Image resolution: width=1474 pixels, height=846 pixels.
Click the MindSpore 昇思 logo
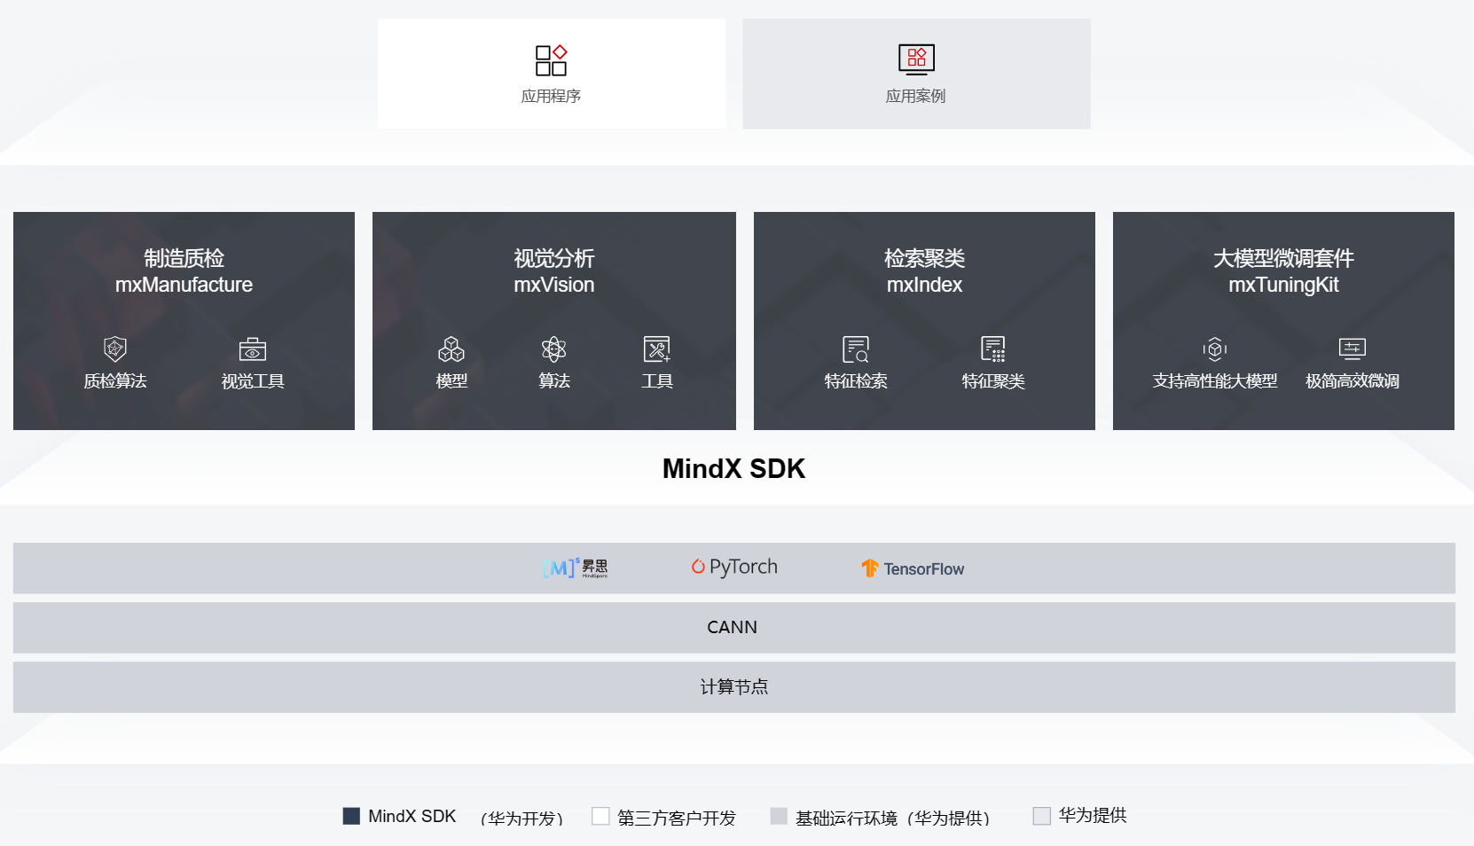(x=576, y=568)
